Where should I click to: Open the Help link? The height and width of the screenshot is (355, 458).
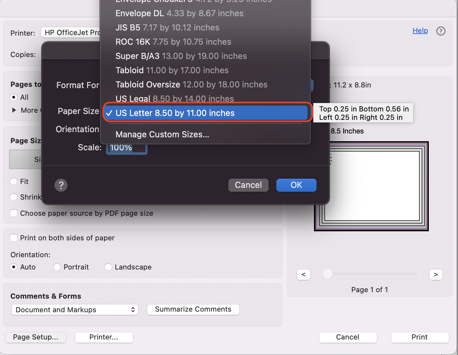click(x=420, y=30)
